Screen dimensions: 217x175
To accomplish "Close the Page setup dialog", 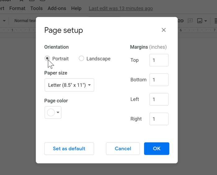I will pos(164,30).
